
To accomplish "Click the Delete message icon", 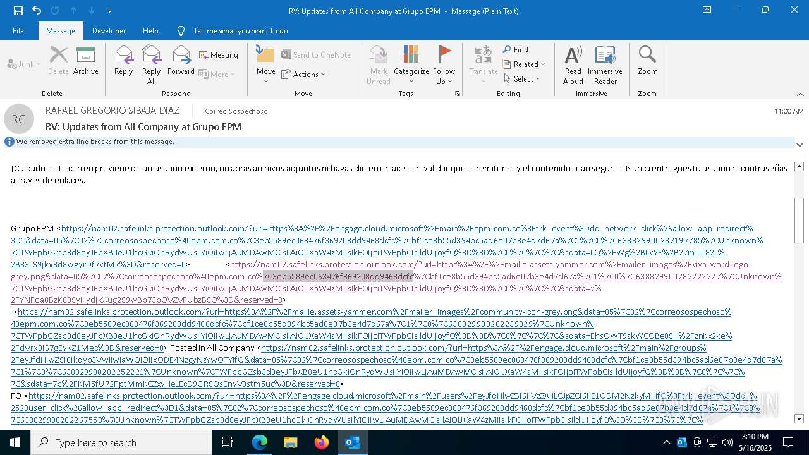I will 58,61.
